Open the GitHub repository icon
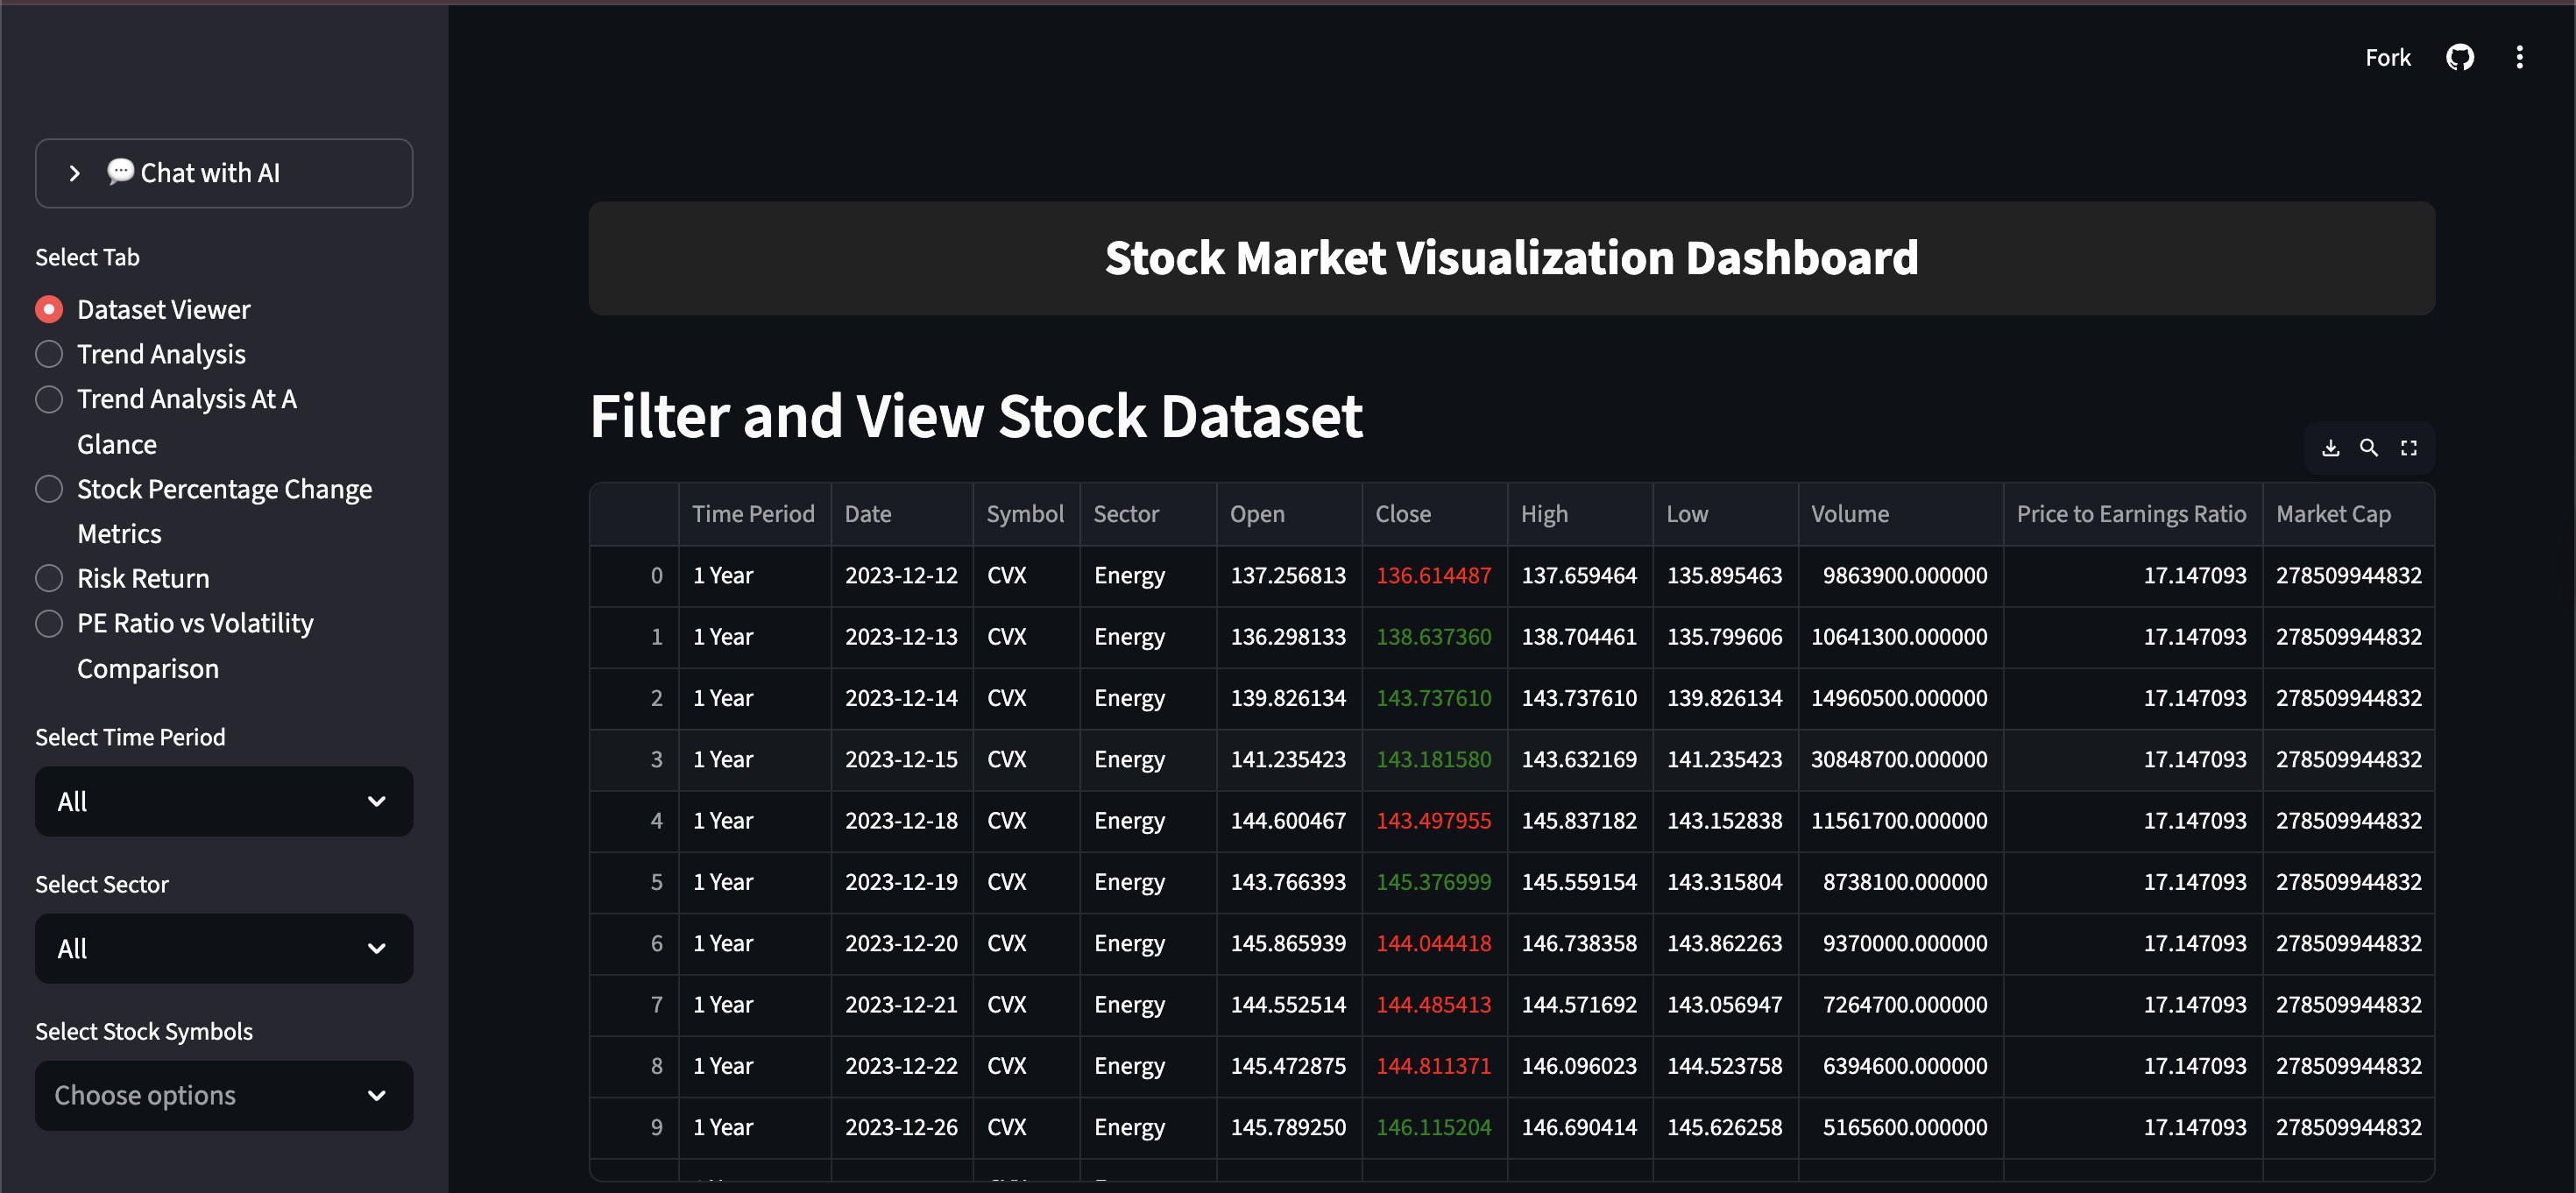The height and width of the screenshot is (1193, 2576). tap(2460, 57)
